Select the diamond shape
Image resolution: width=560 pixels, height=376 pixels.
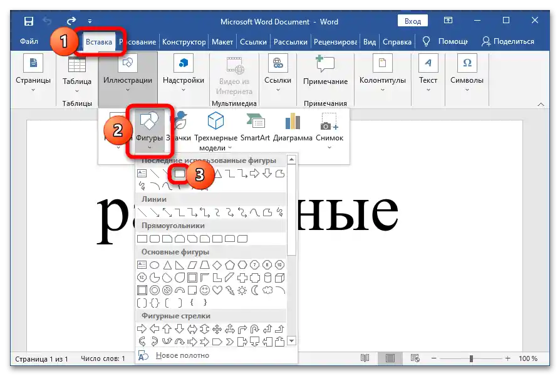[217, 265]
